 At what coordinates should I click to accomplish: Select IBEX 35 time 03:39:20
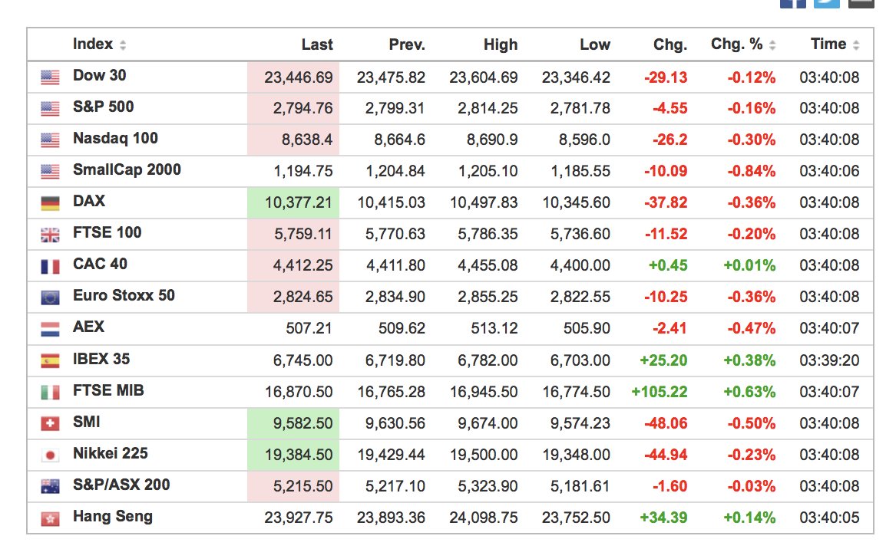coord(829,360)
